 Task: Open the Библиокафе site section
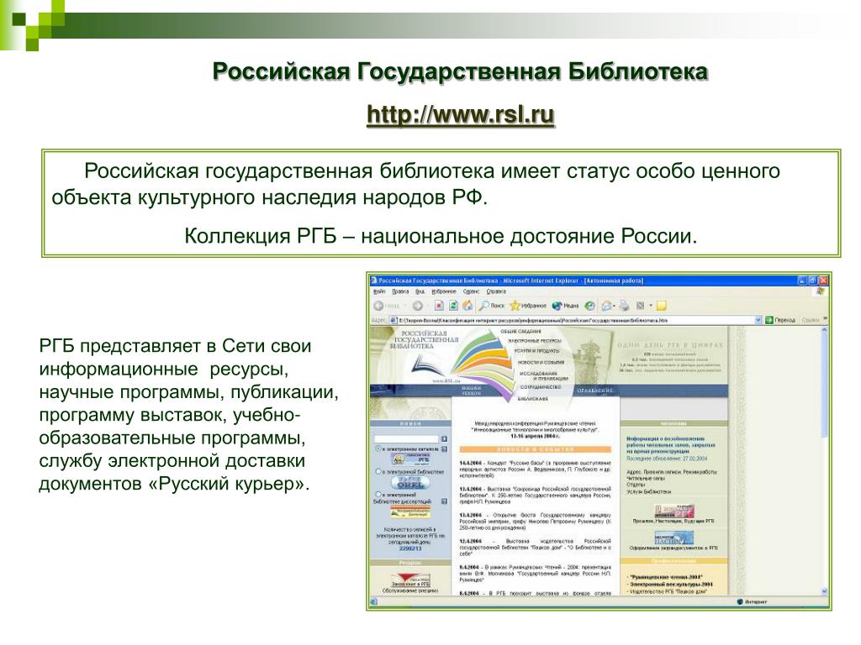coord(532,399)
